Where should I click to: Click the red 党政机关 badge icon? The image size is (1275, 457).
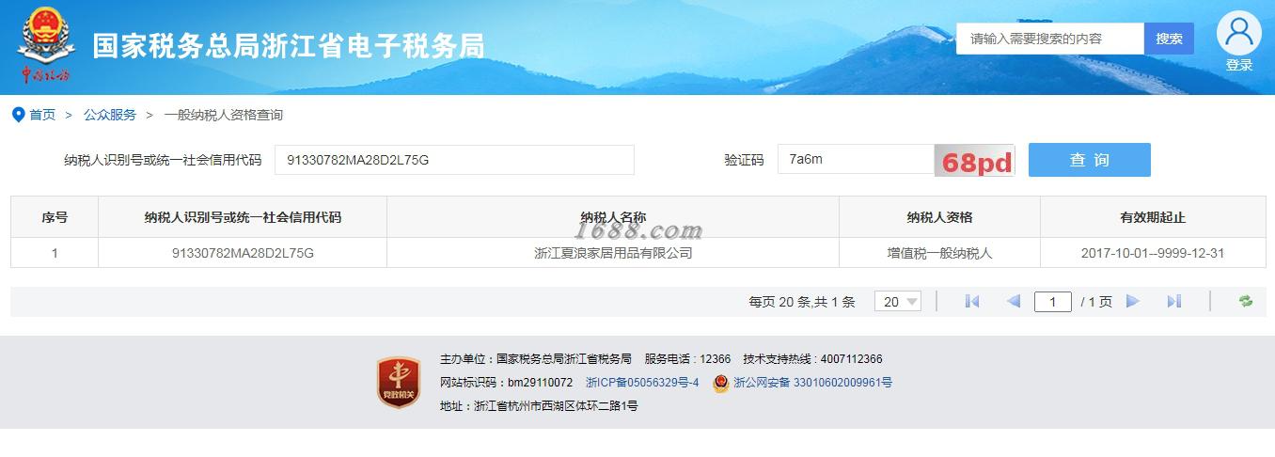(x=398, y=382)
